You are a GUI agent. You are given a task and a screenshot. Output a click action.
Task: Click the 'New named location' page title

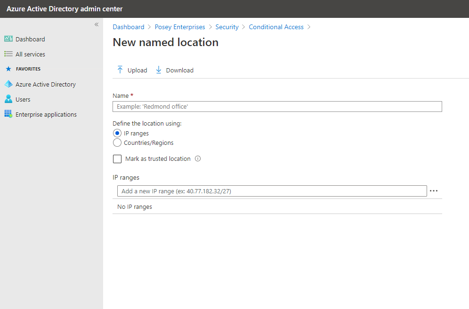[x=165, y=42]
